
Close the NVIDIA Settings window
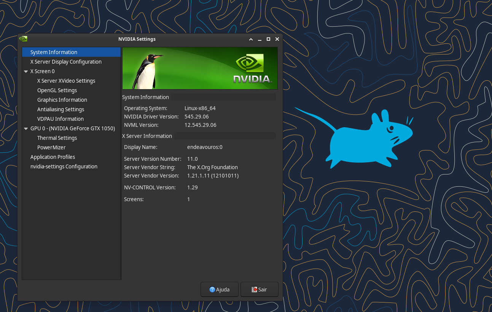(277, 39)
